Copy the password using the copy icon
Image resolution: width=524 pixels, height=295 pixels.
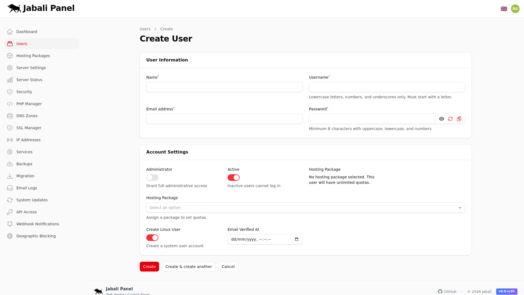pos(459,119)
